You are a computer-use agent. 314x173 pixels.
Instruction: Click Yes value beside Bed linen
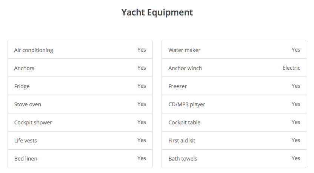coord(142,158)
